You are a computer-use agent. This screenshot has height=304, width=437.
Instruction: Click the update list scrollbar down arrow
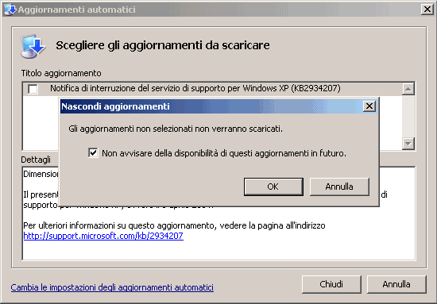point(408,144)
